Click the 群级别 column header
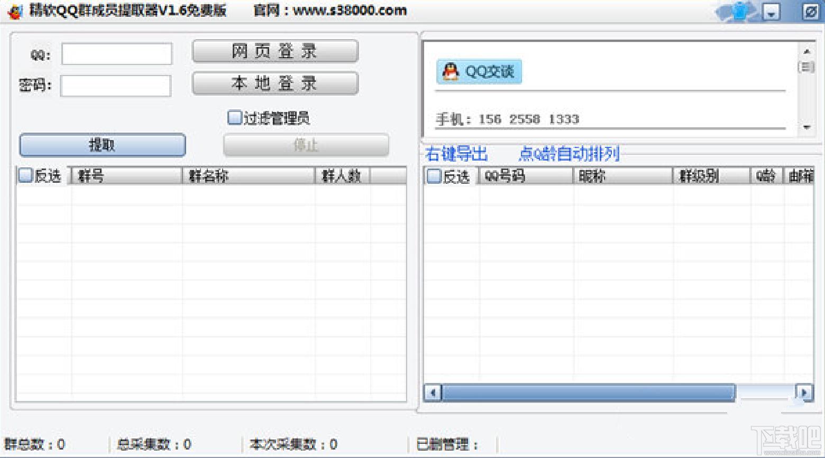The width and height of the screenshot is (825, 458). click(712, 176)
